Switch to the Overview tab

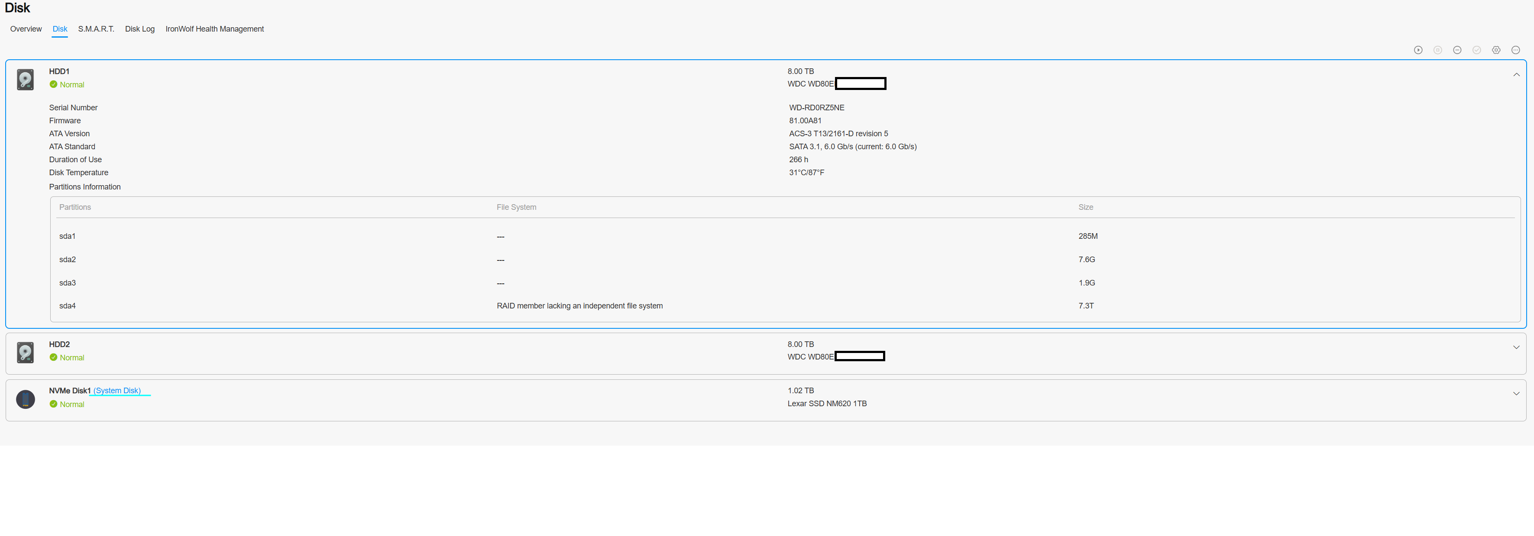point(26,29)
